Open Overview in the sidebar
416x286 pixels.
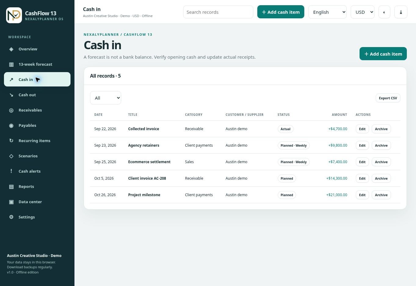click(x=37, y=49)
